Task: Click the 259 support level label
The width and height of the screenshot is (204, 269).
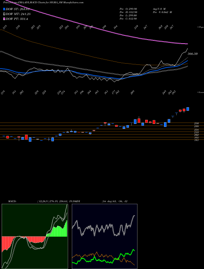Action: click(196, 123)
